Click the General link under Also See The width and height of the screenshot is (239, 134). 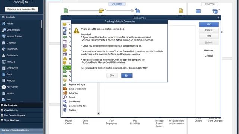(x=209, y=56)
